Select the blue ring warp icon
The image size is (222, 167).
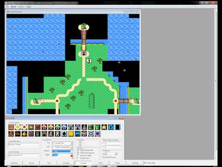pos(91,134)
